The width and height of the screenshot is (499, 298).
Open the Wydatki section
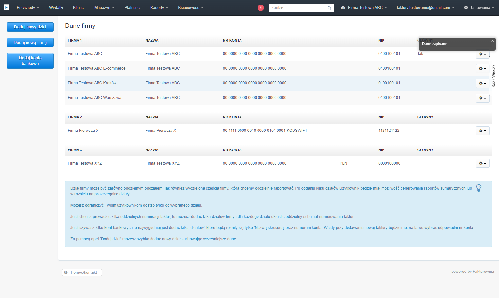(56, 8)
